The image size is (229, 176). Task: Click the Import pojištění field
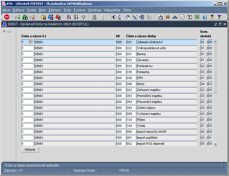click(x=167, y=138)
